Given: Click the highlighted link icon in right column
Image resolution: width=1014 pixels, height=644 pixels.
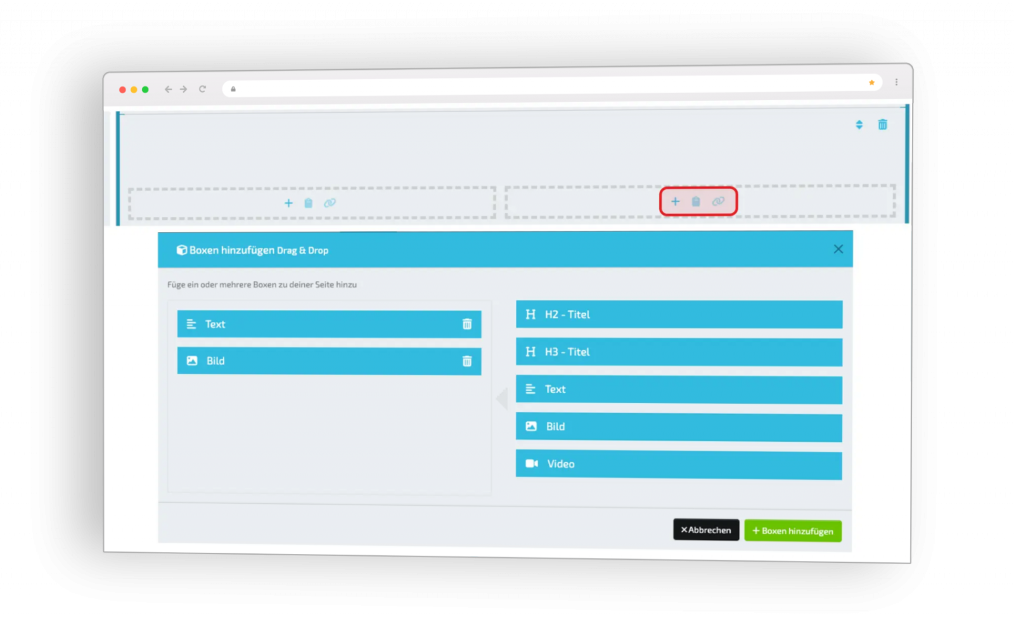Looking at the screenshot, I should (718, 202).
